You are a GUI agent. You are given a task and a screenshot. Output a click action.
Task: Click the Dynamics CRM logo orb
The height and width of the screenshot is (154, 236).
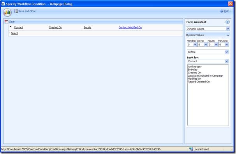click(7, 12)
